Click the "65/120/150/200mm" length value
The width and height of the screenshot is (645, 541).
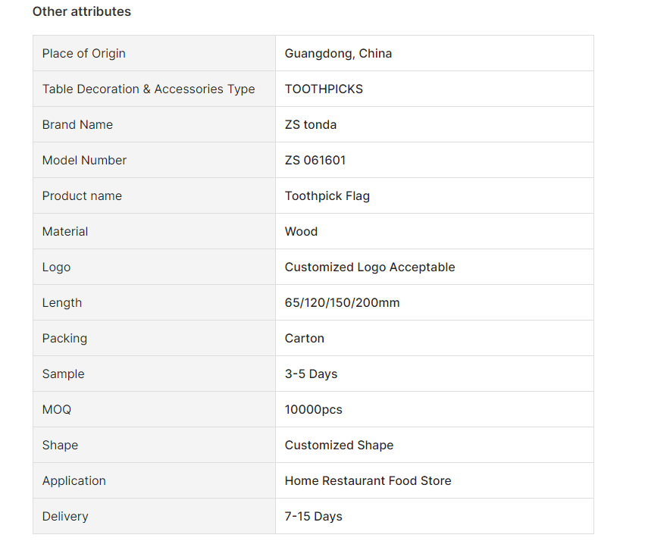pos(342,302)
